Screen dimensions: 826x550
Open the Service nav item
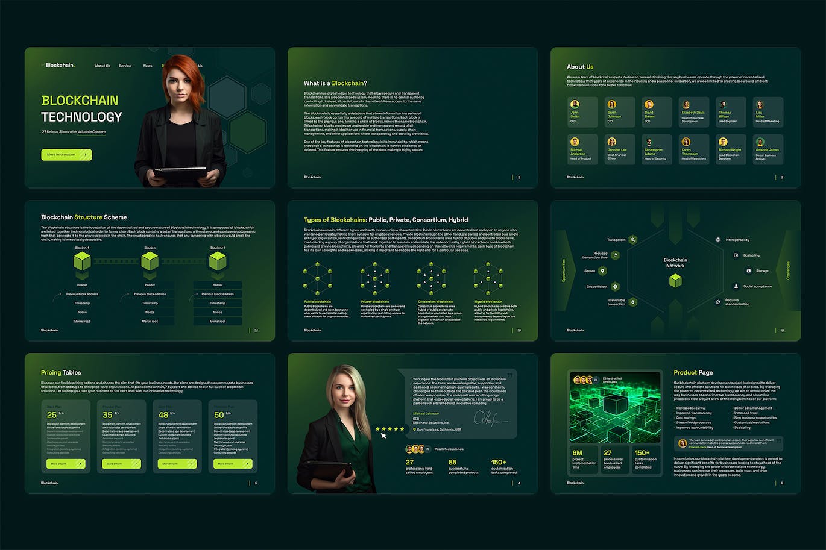(x=125, y=66)
